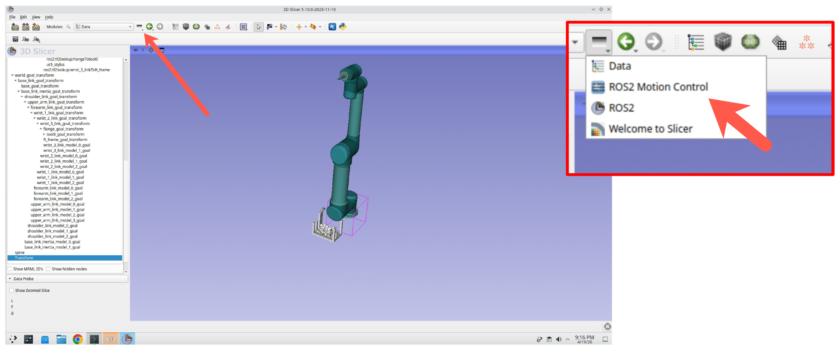Click the module search magnifier icon
Viewport: 840px width, 350px height.
[x=68, y=27]
